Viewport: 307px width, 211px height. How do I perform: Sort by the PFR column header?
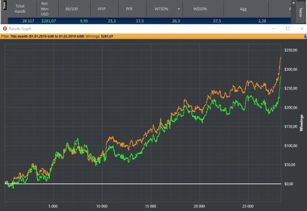click(x=129, y=9)
